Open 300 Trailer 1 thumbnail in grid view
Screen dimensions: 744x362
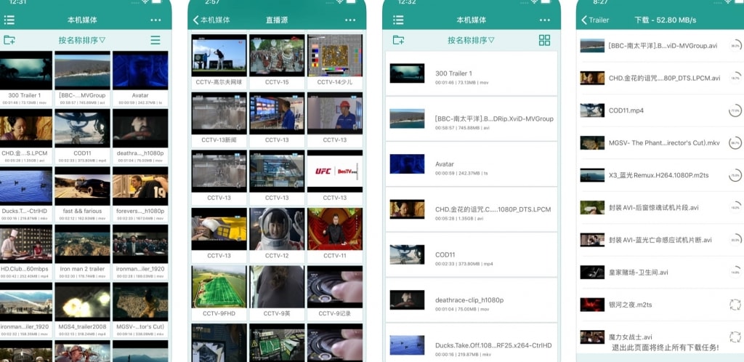(x=25, y=71)
